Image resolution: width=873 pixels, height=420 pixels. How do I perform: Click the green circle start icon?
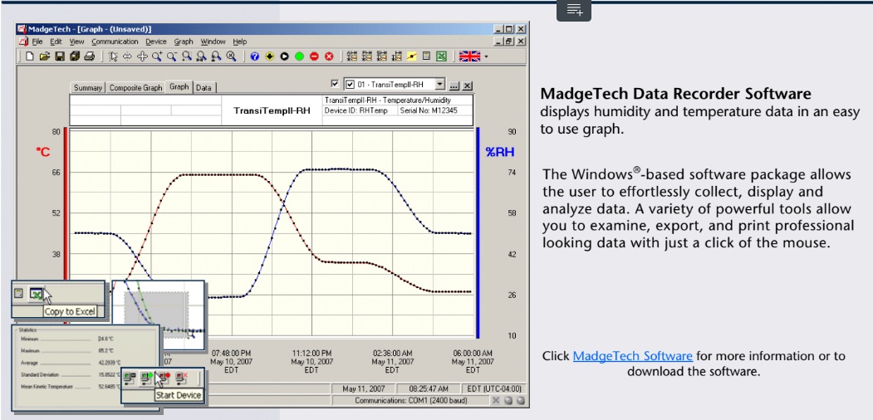click(299, 56)
